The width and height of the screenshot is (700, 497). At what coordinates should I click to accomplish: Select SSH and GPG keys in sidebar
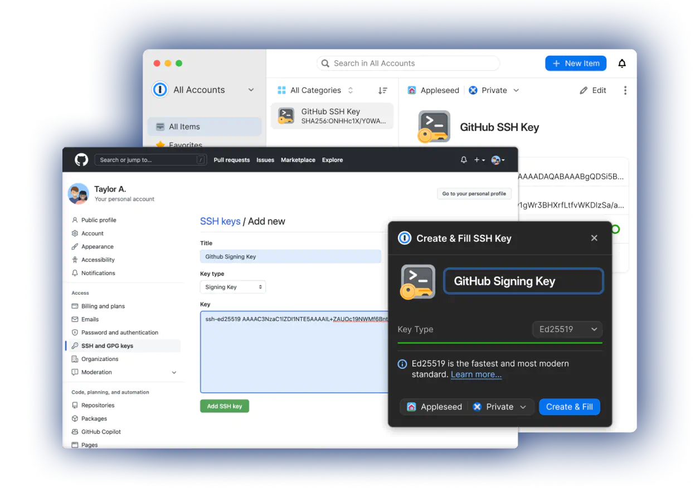(x=123, y=346)
